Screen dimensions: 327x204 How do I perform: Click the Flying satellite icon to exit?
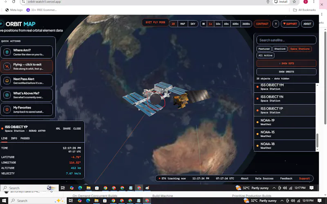click(x=7, y=67)
